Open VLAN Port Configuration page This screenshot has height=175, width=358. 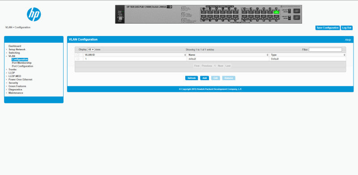click(22, 66)
